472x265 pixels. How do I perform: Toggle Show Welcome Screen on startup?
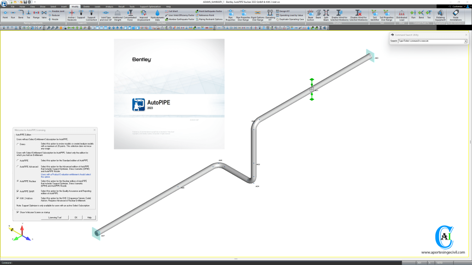coord(18,212)
